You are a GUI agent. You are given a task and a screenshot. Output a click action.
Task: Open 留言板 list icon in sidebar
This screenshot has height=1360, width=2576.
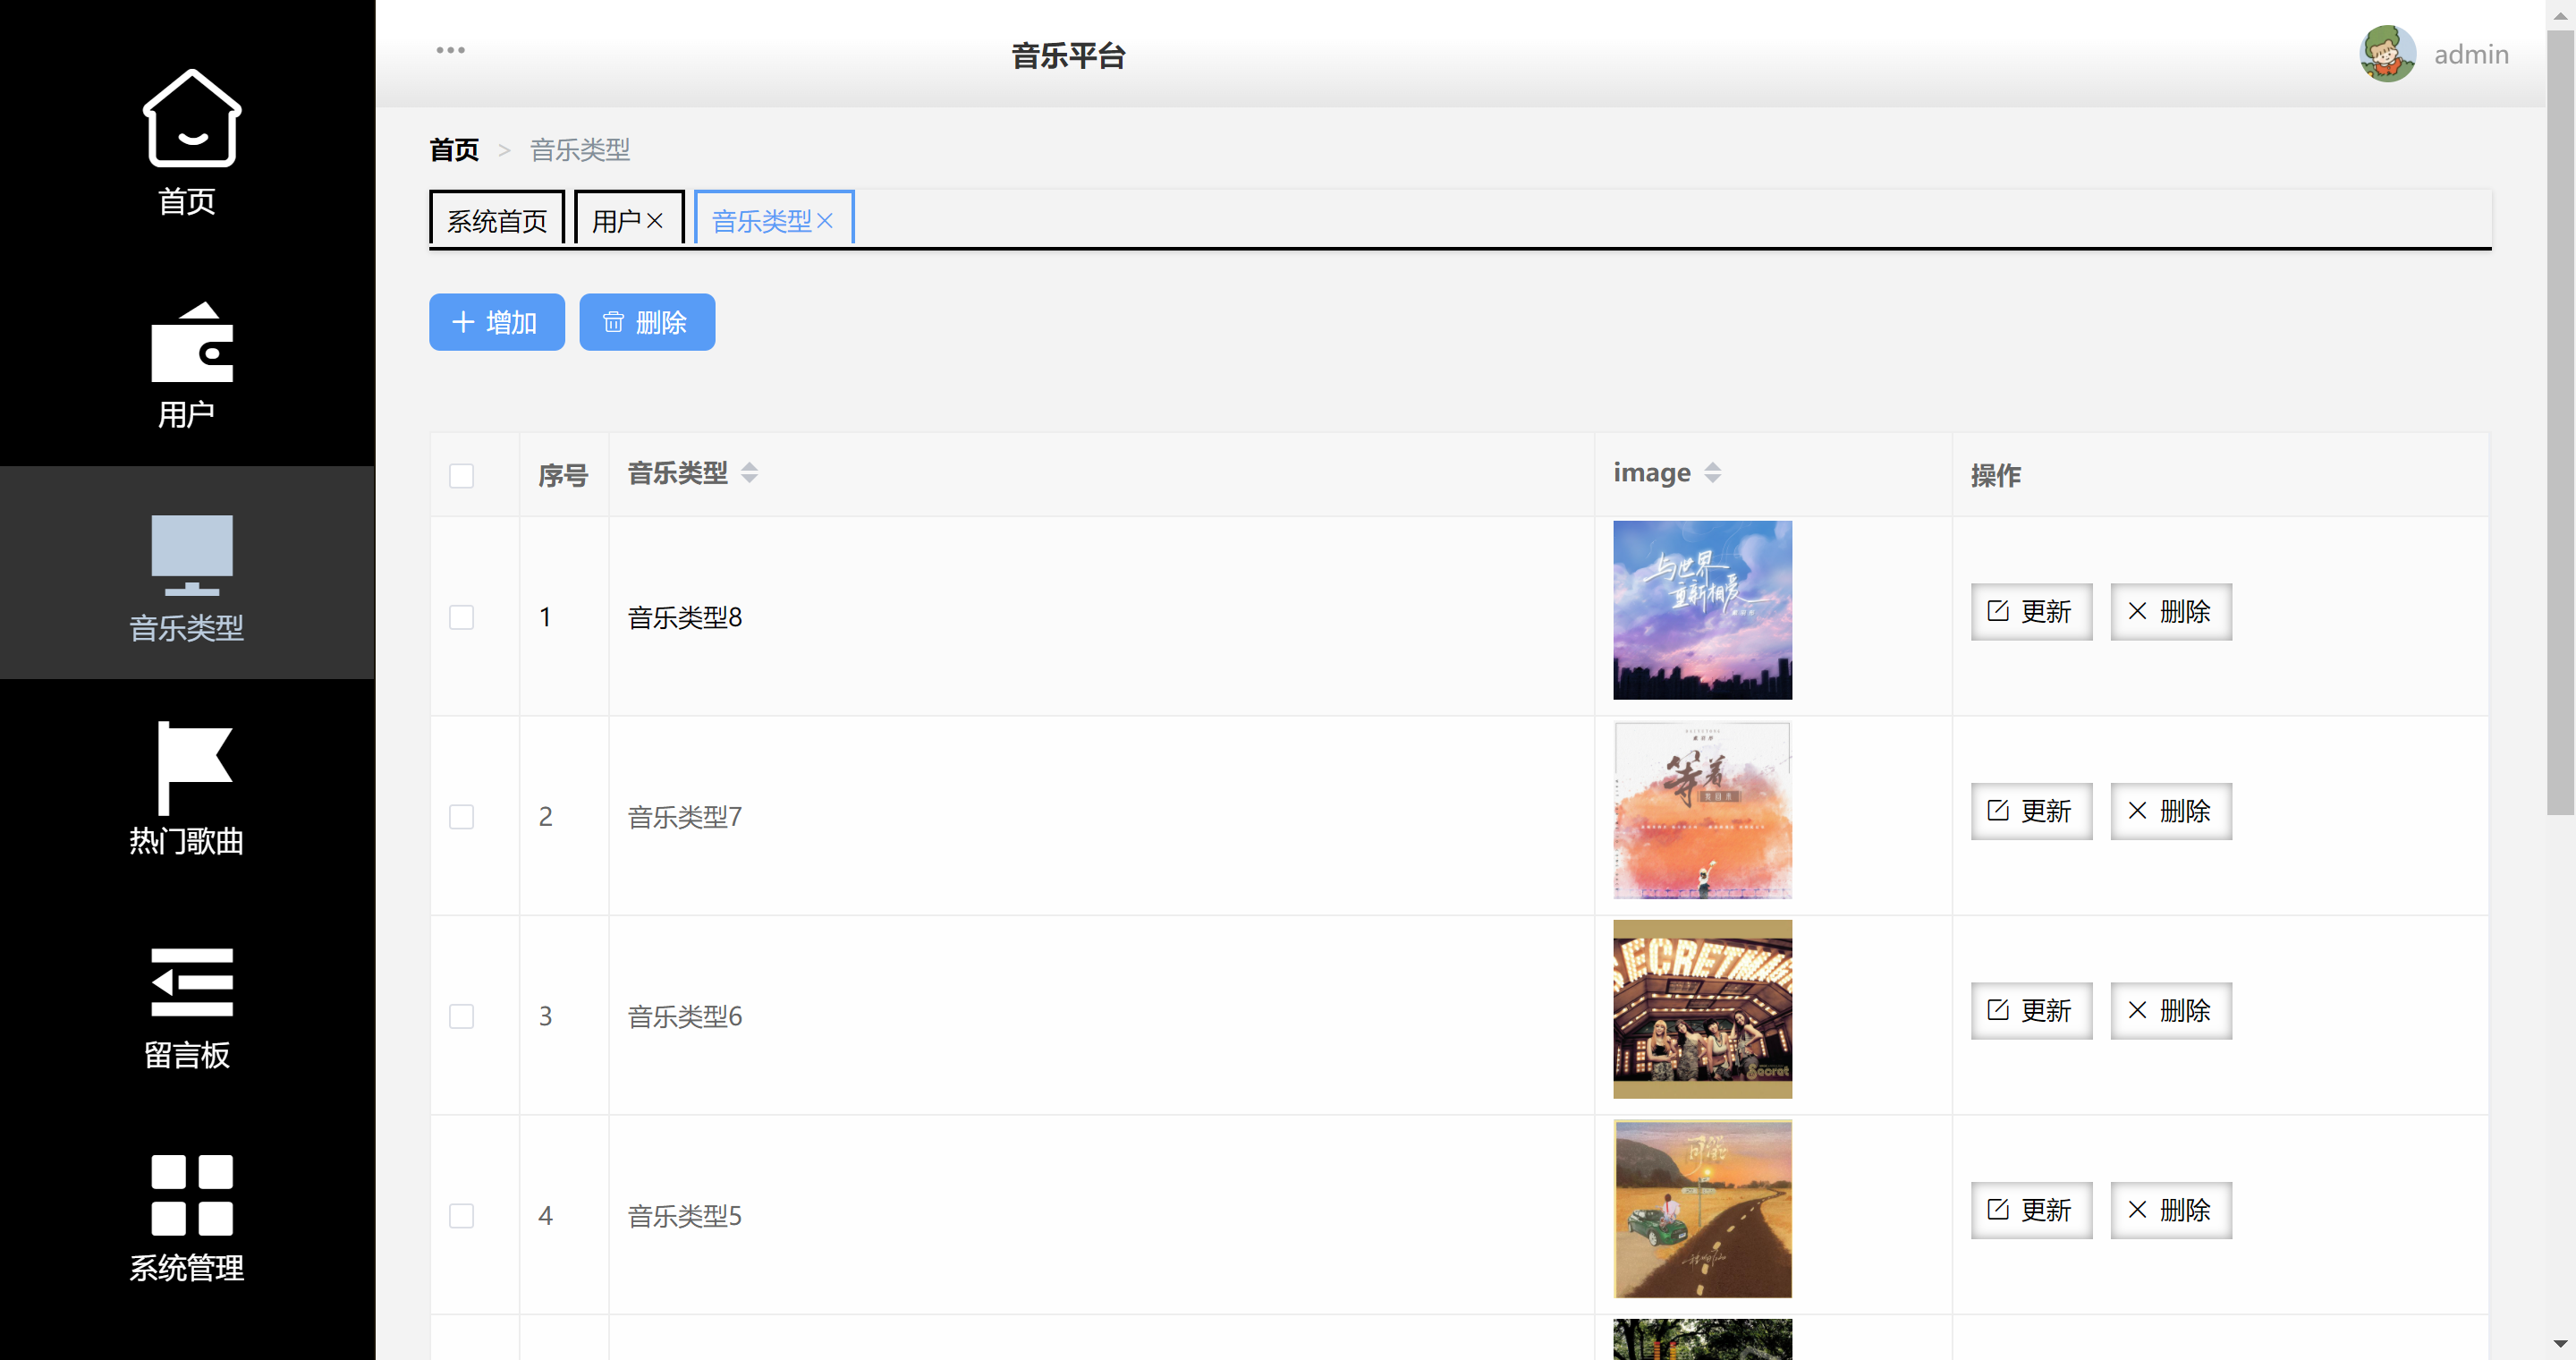(x=191, y=982)
